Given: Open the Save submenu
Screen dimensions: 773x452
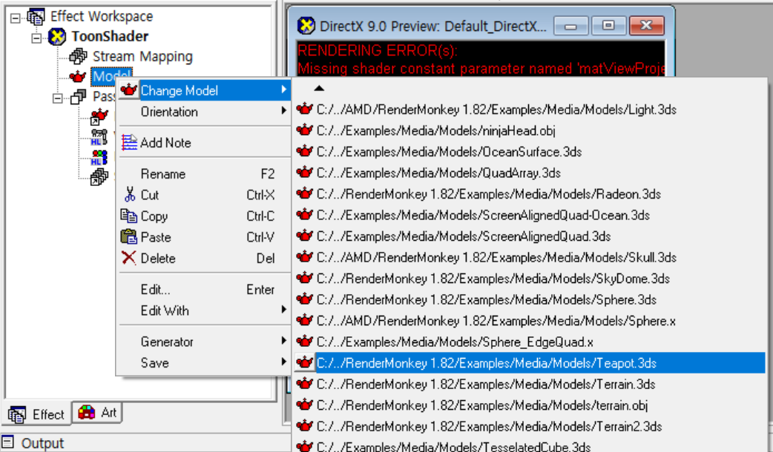Looking at the screenshot, I should (203, 363).
